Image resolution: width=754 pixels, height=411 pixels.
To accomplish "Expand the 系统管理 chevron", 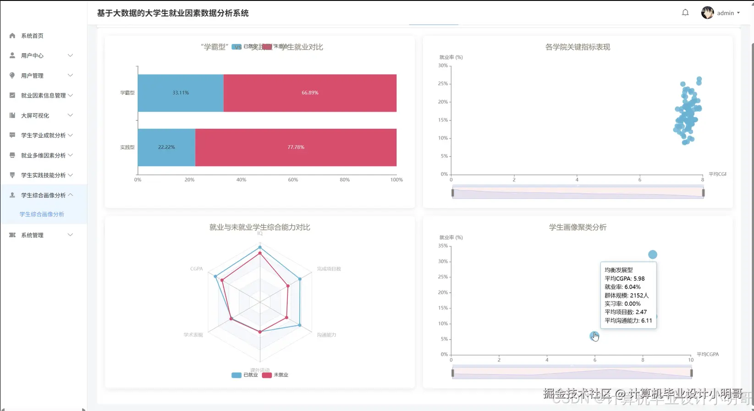I will point(70,235).
